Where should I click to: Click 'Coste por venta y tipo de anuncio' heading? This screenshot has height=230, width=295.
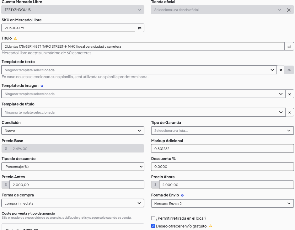[28, 213]
